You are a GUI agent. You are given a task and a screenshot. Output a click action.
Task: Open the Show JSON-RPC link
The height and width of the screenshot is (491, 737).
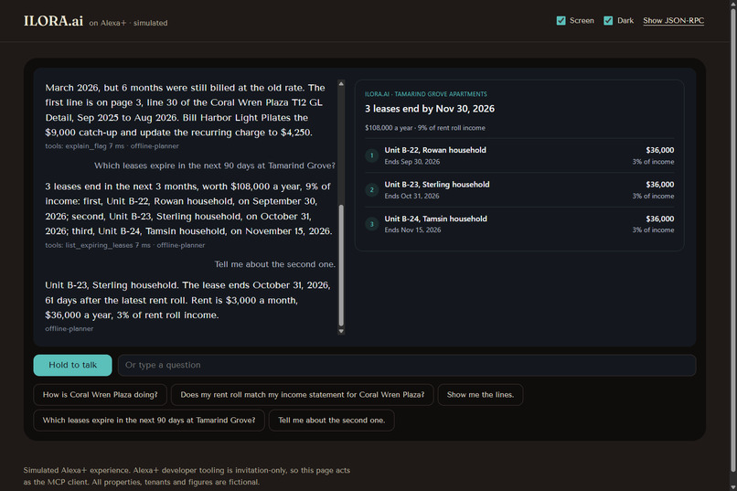pos(674,21)
